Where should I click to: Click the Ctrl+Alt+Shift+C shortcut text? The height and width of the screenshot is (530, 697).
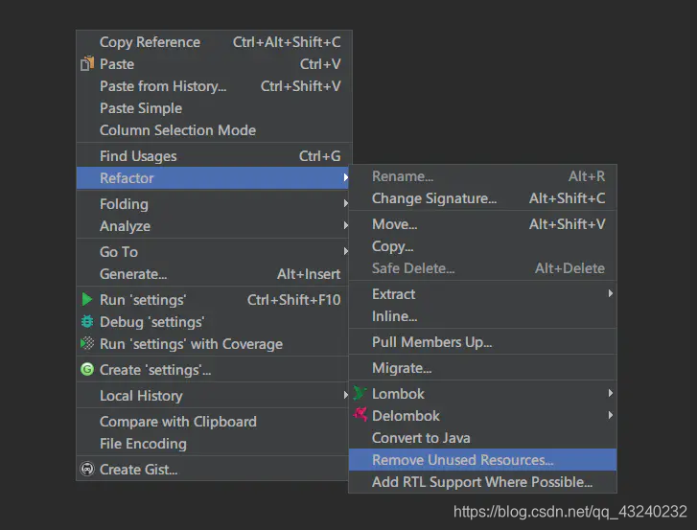coord(287,42)
